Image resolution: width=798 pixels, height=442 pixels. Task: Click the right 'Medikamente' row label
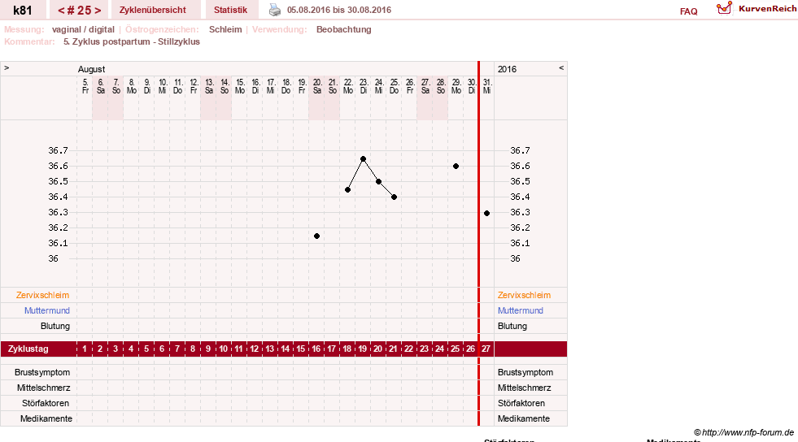pyautogui.click(x=524, y=418)
